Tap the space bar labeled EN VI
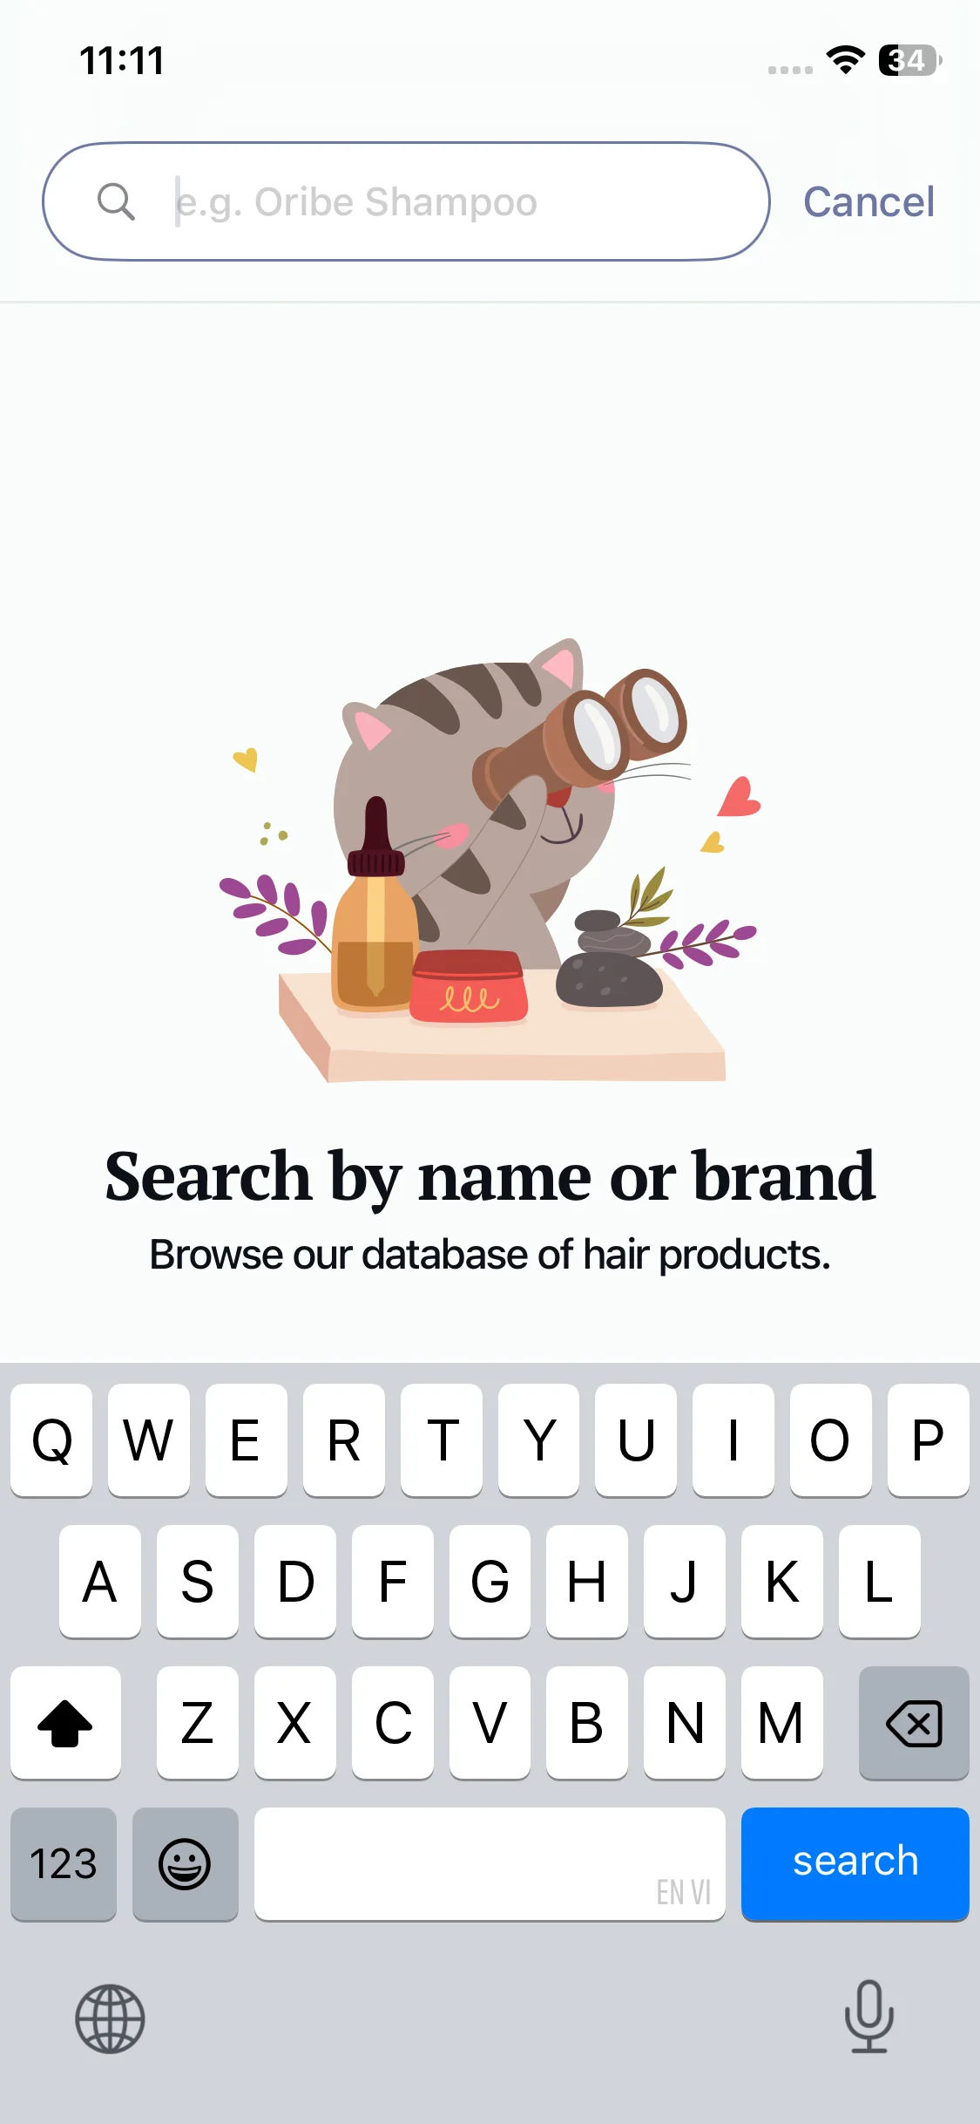Viewport: 980px width, 2124px height. click(490, 1863)
